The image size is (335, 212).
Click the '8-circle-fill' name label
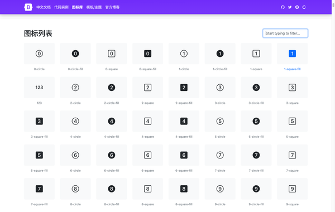point(112,204)
